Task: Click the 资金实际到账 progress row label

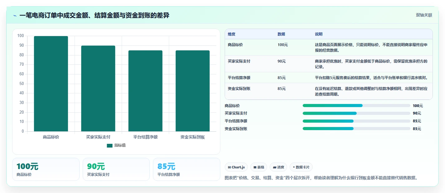Action: [236, 129]
